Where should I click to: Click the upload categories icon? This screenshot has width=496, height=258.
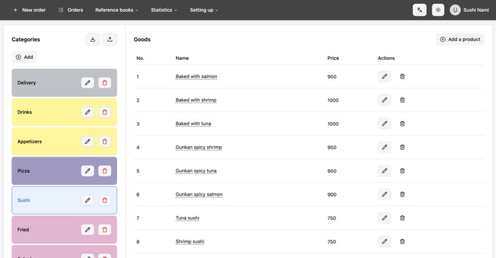point(110,39)
